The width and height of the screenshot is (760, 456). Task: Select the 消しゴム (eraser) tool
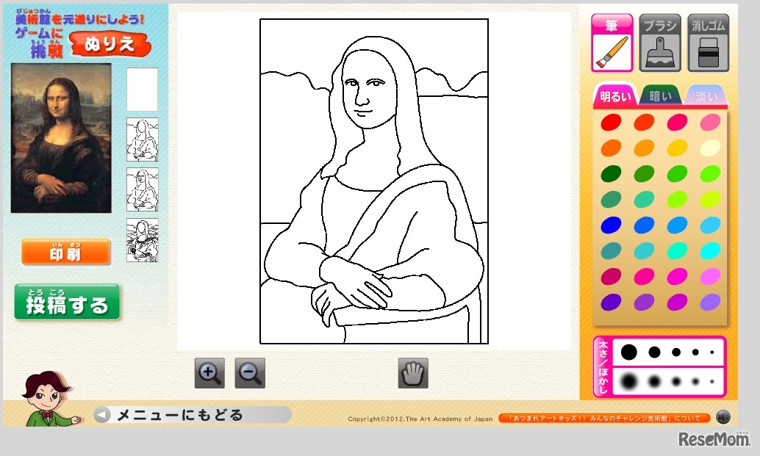[708, 43]
